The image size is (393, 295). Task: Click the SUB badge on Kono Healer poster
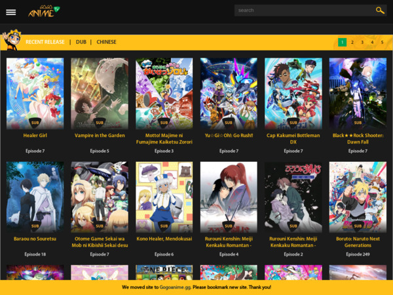point(164,226)
